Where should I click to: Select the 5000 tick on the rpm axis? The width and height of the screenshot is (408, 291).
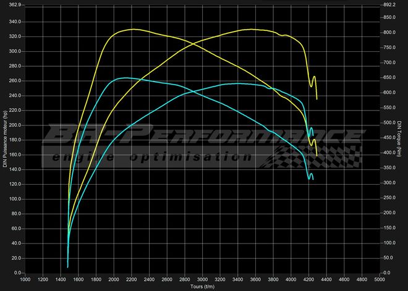(x=378, y=279)
